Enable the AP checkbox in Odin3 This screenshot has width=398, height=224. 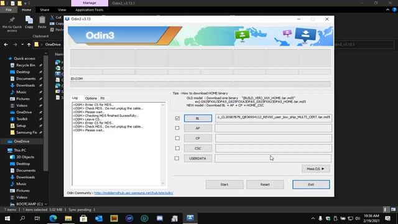177,128
